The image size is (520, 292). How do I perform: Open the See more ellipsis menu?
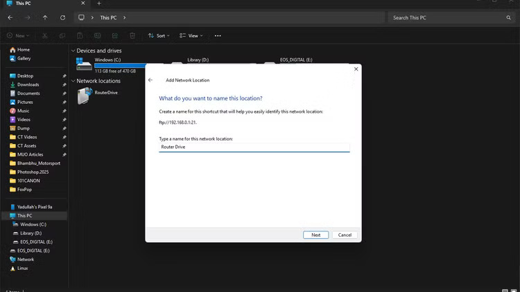point(218,35)
